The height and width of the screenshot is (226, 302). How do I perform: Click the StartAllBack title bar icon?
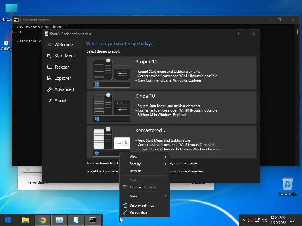(x=46, y=34)
